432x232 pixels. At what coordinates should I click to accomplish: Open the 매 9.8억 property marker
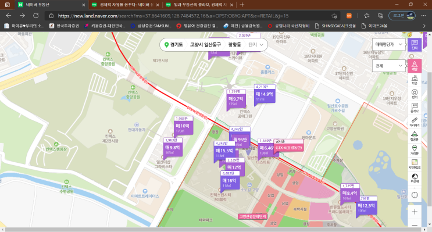click(173, 148)
